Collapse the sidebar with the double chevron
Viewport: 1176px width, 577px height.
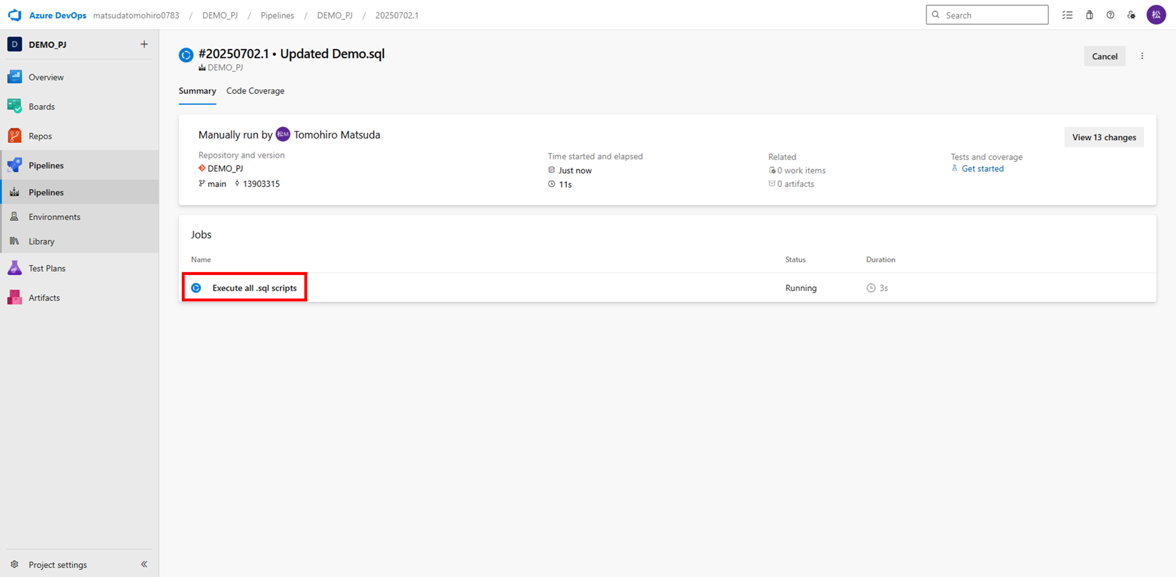[144, 564]
